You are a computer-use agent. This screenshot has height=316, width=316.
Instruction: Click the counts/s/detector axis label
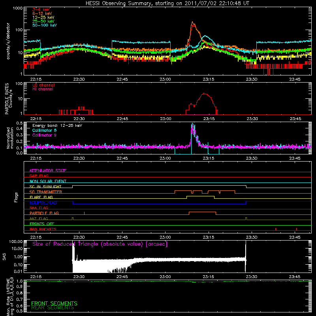point(8,41)
